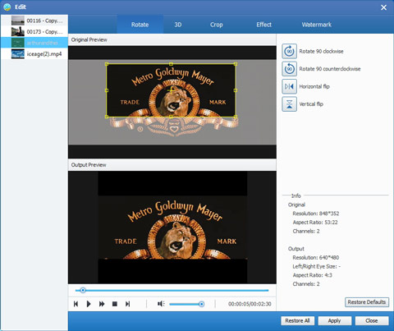The width and height of the screenshot is (394, 331).
Task: Click the Rotate 90 clockwise icon
Action: (289, 51)
